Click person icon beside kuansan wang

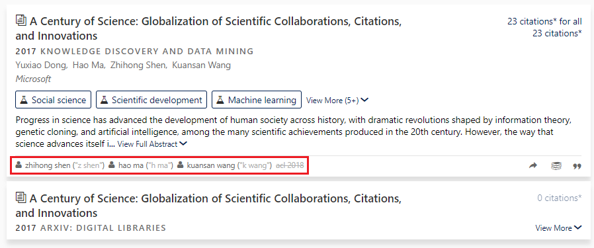(181, 165)
